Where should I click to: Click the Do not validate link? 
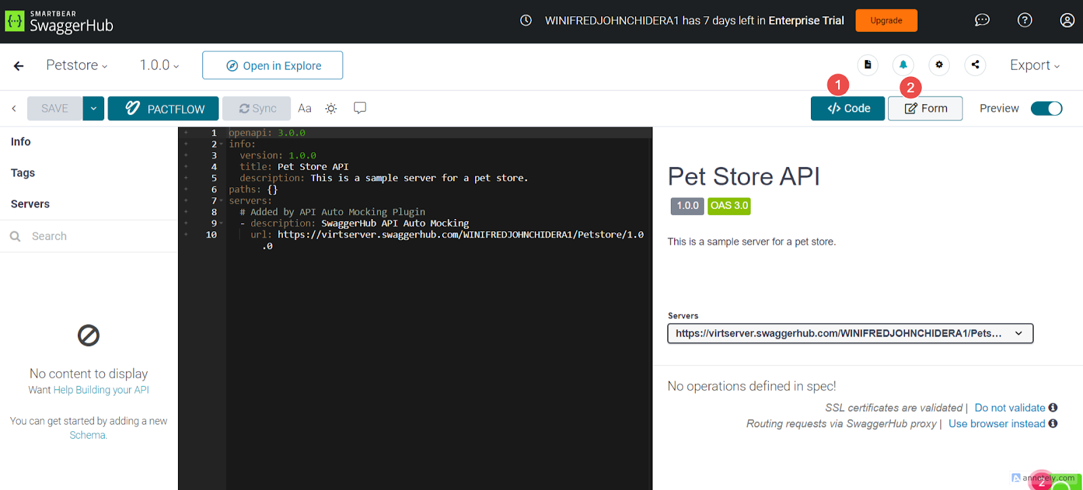tap(1010, 408)
